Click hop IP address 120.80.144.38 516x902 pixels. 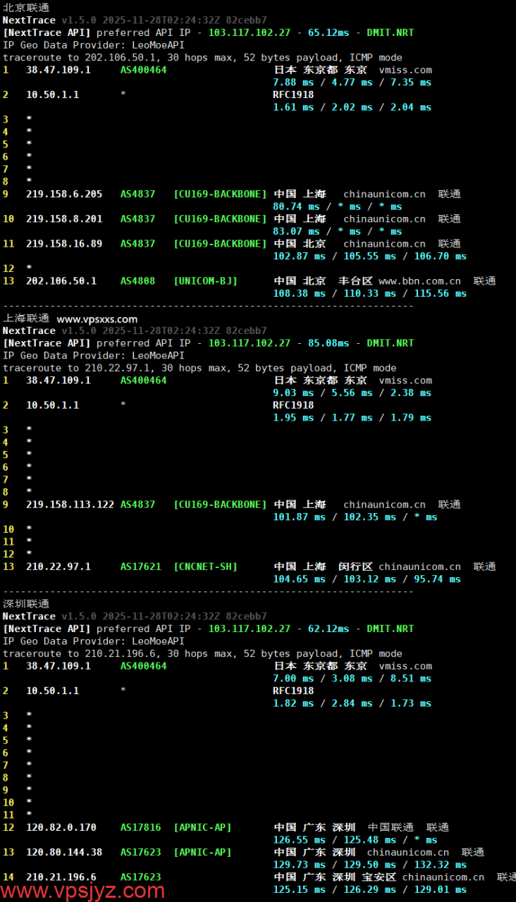(x=64, y=853)
